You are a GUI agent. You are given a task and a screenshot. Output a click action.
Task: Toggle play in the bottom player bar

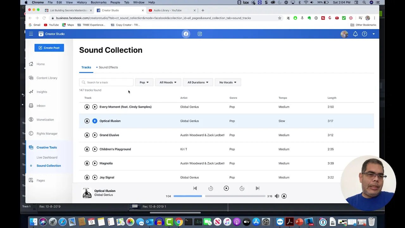pyautogui.click(x=226, y=188)
